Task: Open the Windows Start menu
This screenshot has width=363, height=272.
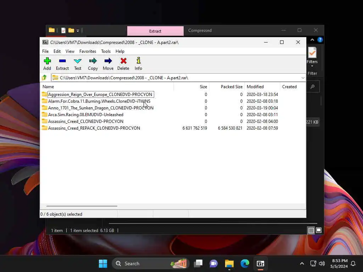Action: tap(103, 263)
